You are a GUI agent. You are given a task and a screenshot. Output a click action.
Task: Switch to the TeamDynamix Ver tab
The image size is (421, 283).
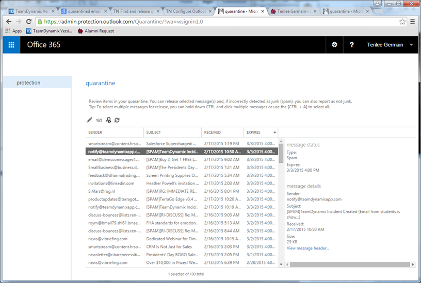(x=31, y=11)
